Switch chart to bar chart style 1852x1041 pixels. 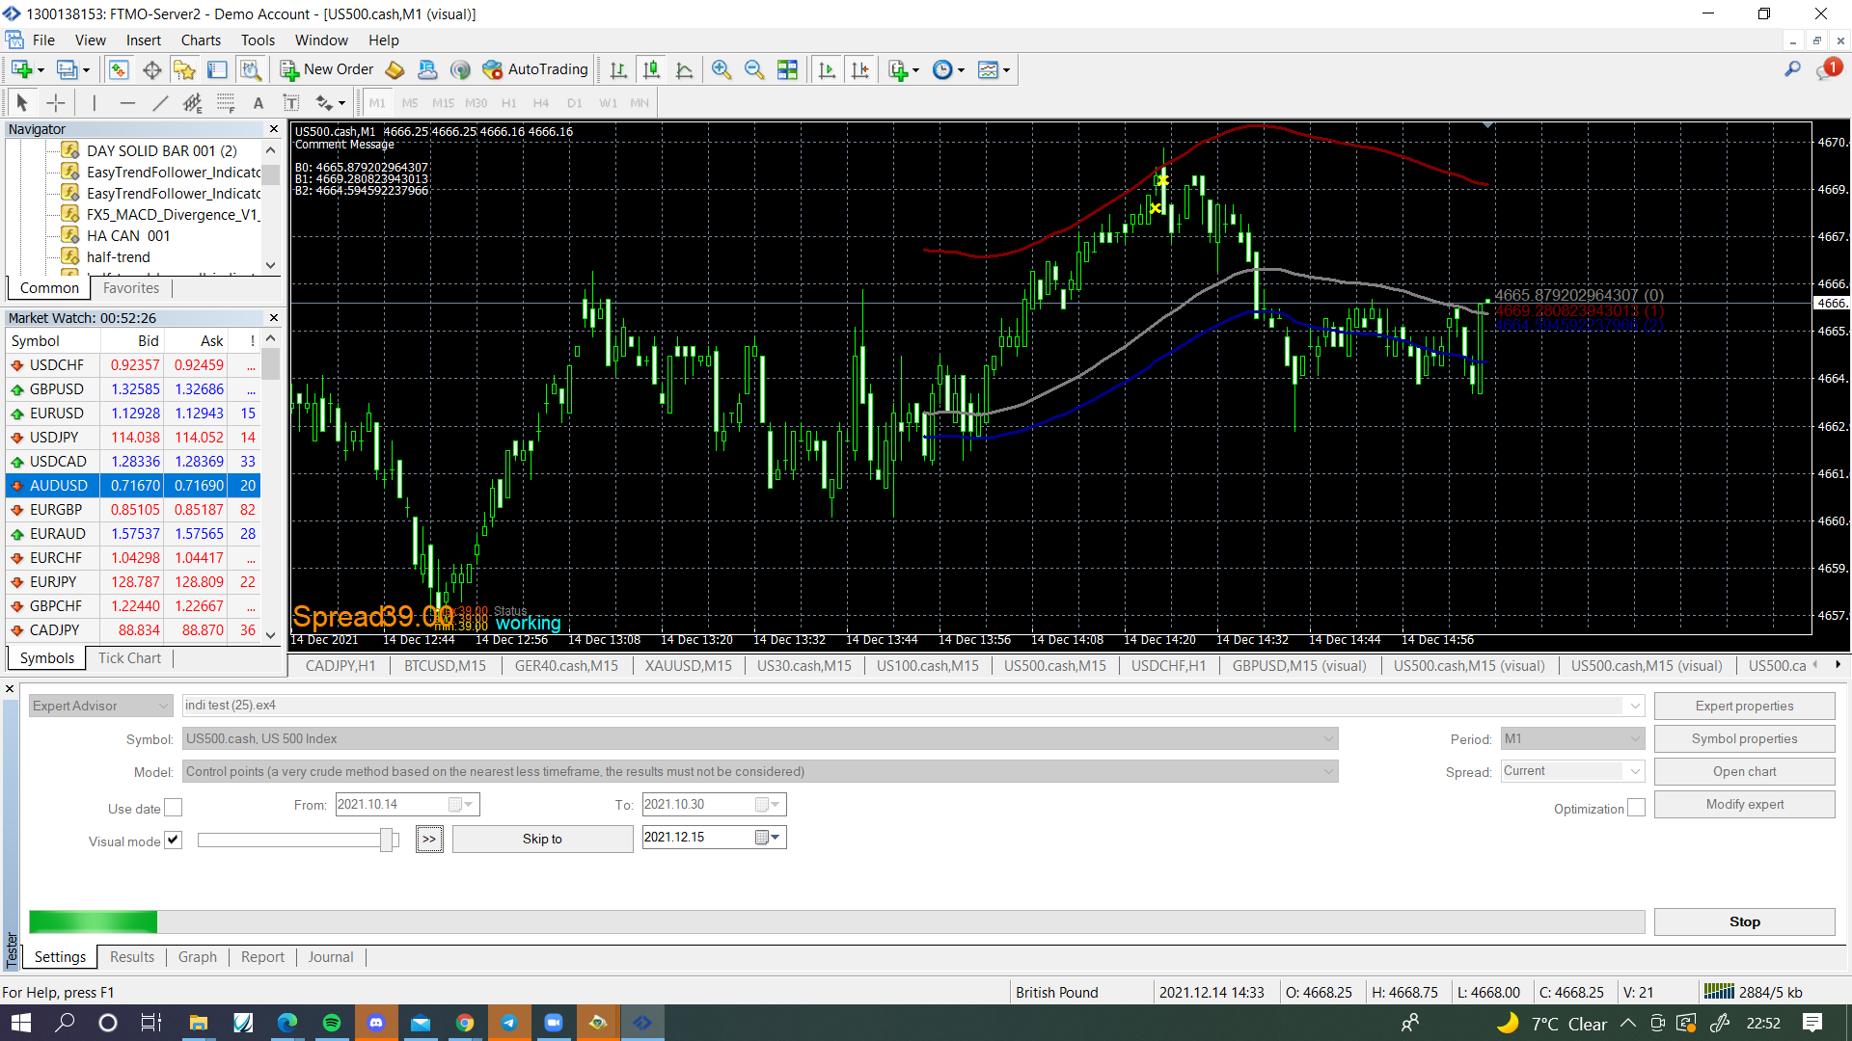click(x=618, y=69)
